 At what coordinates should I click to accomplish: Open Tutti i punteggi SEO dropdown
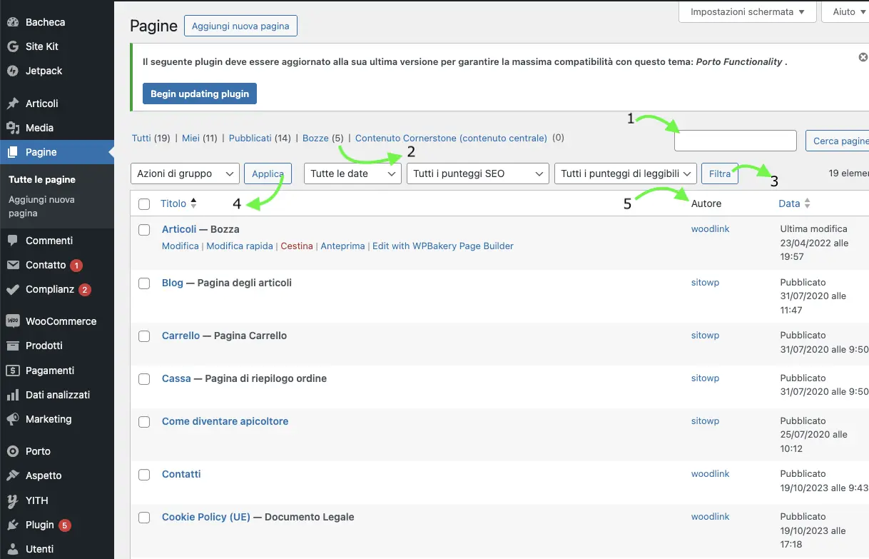pos(477,173)
